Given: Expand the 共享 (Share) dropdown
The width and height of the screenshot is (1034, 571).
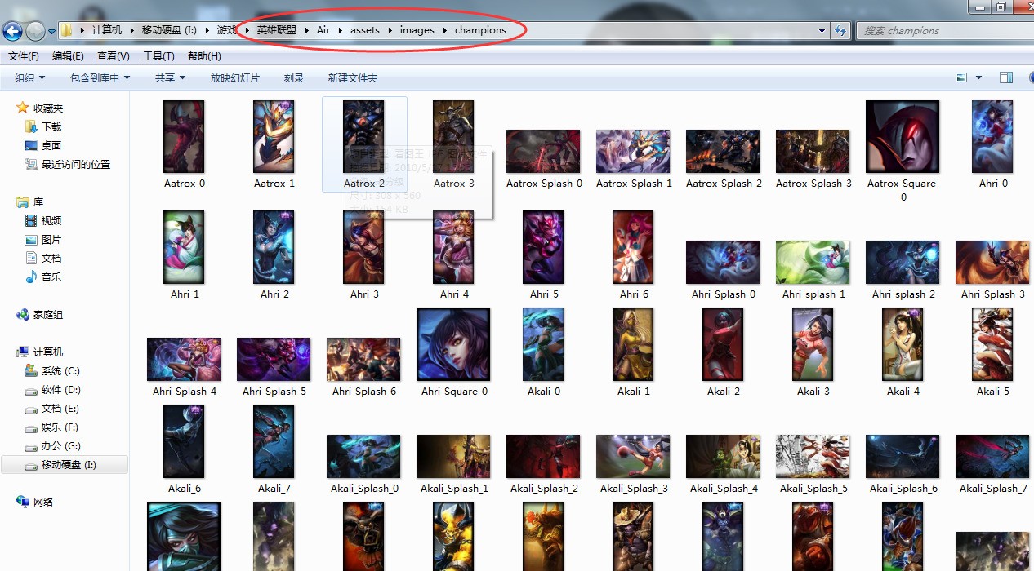Looking at the screenshot, I should coord(170,77).
